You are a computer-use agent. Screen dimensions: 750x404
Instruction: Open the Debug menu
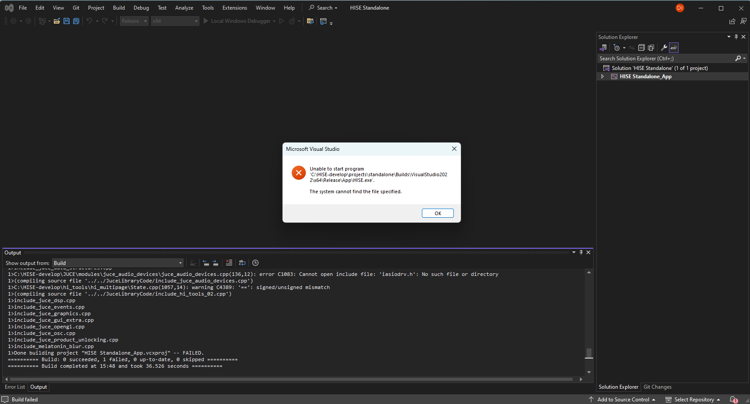tap(141, 8)
